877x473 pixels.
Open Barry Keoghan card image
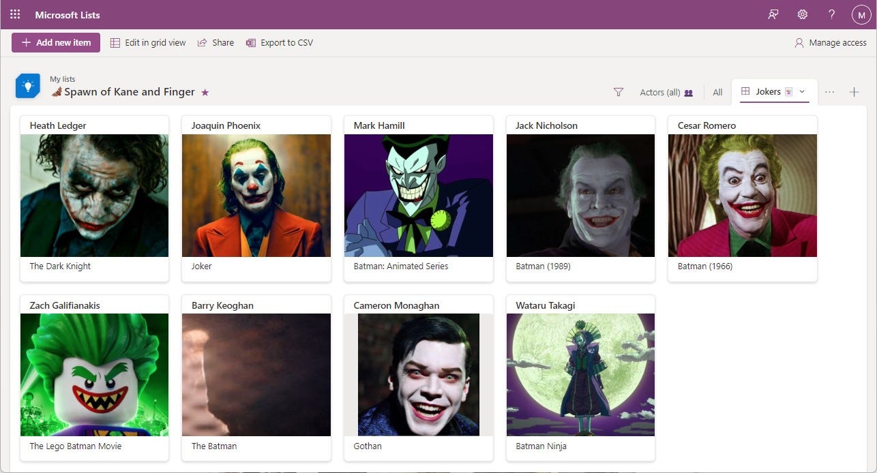pos(256,375)
